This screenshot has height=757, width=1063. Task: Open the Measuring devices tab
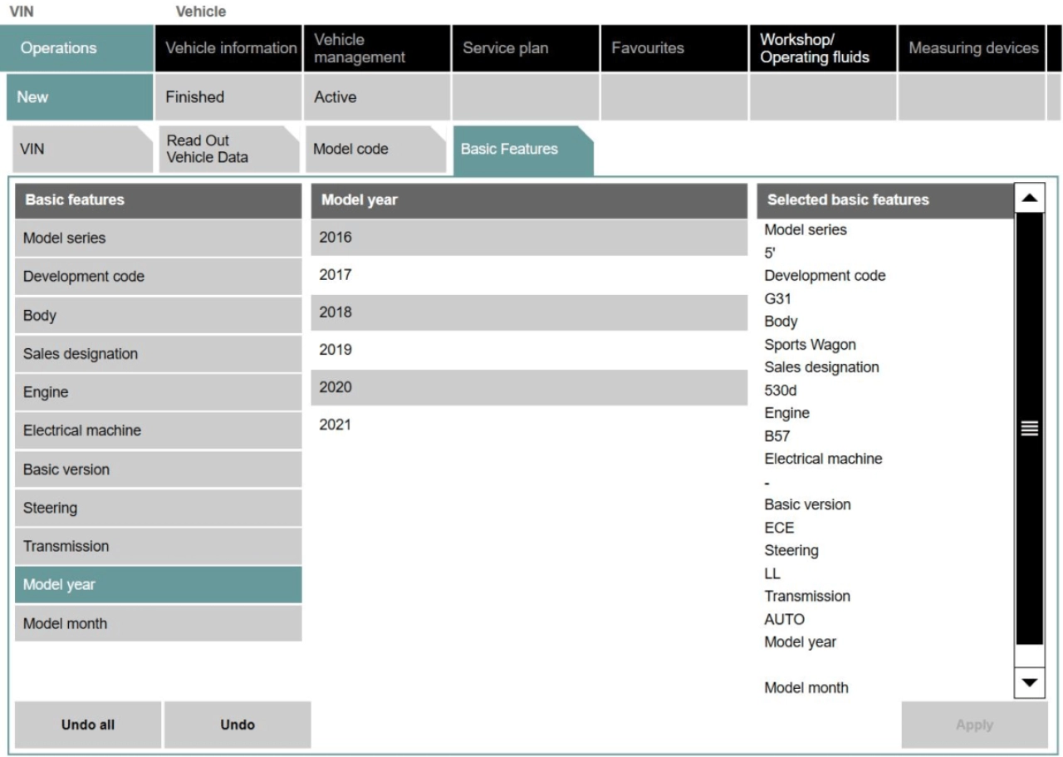coord(972,48)
